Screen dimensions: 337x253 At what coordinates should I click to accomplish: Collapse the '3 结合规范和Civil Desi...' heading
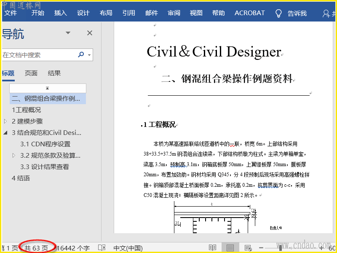[5, 133]
